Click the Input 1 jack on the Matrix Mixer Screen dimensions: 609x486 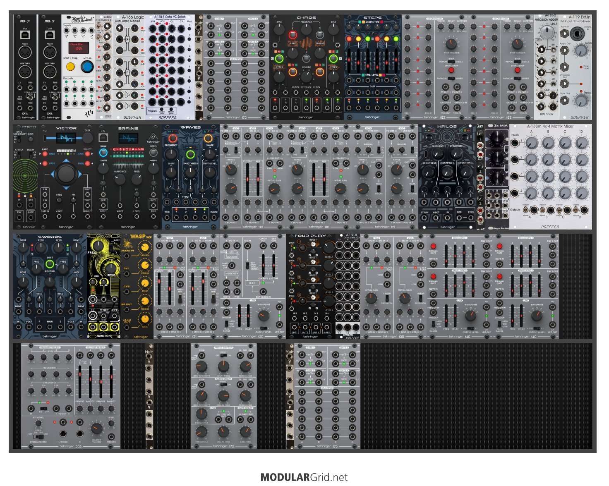point(515,144)
